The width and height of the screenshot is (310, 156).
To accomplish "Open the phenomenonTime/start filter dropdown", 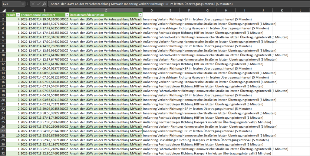I will pyautogui.click(x=67, y=15).
